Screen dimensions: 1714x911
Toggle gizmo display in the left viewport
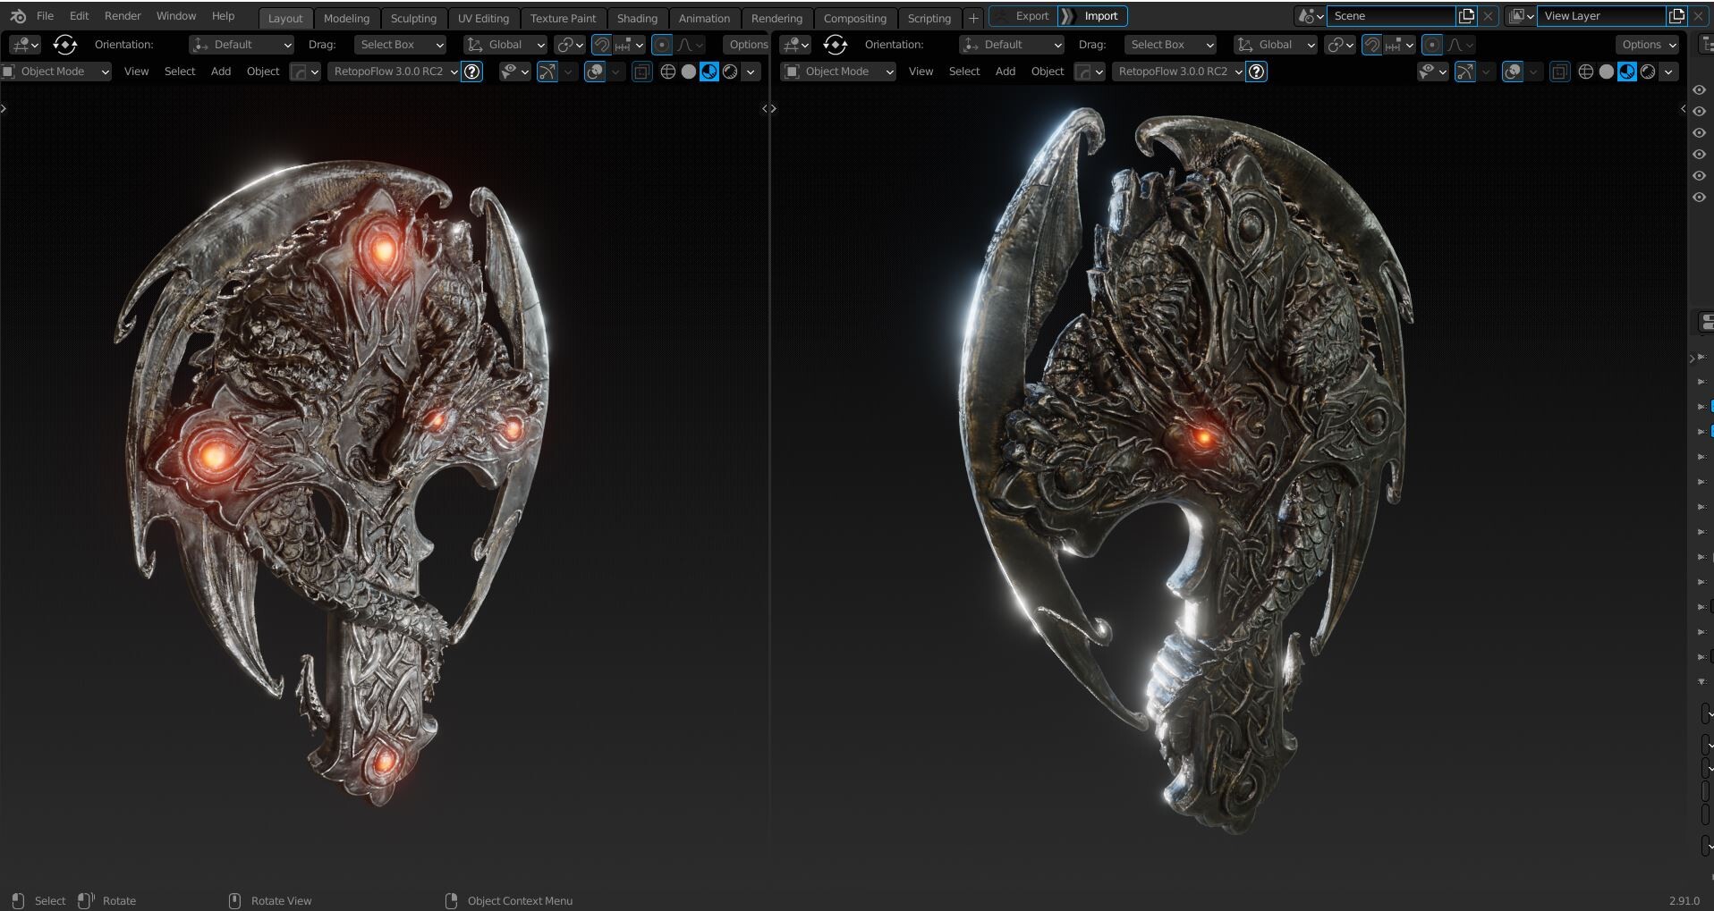tap(547, 72)
